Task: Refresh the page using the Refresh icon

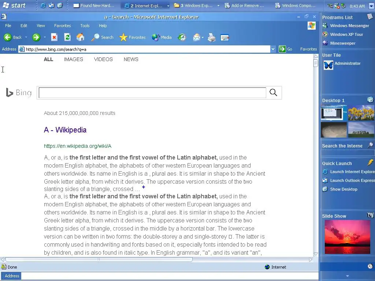Action: click(x=67, y=37)
